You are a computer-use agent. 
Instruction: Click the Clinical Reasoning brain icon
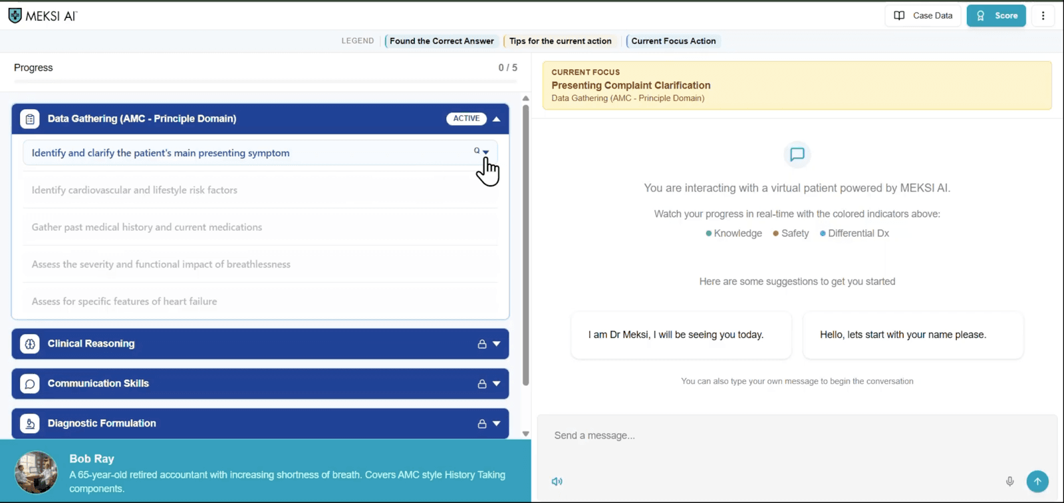pyautogui.click(x=30, y=344)
